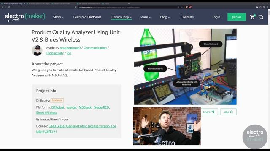Open Featured Platforms menu item
Screen dimensions: 270x151
click(x=87, y=17)
